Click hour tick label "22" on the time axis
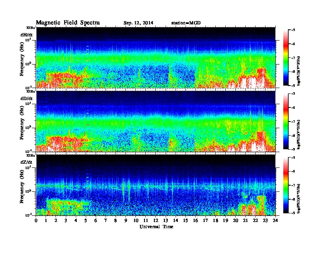The width and height of the screenshot is (328, 253). click(x=255, y=220)
